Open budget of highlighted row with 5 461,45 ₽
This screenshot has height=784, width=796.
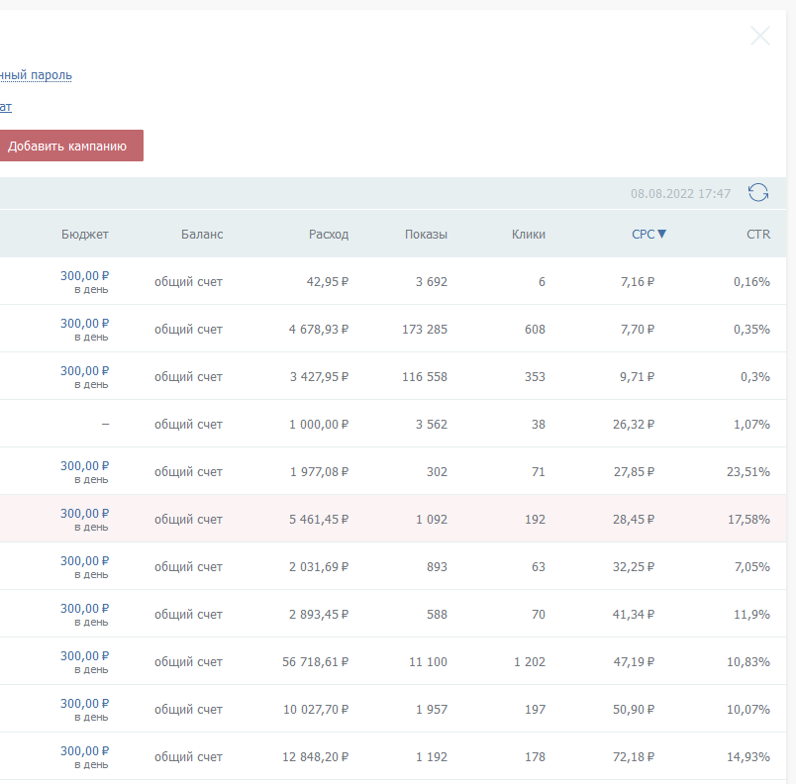click(84, 514)
